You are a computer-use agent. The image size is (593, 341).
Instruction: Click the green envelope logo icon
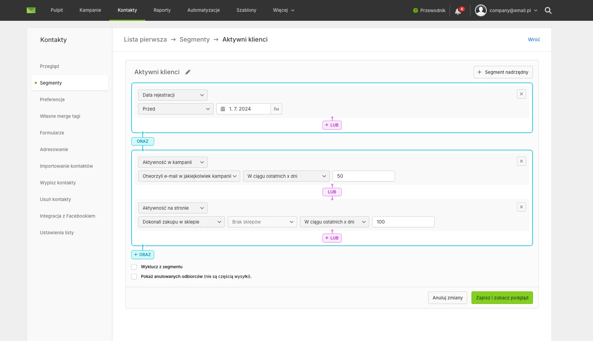(x=31, y=10)
